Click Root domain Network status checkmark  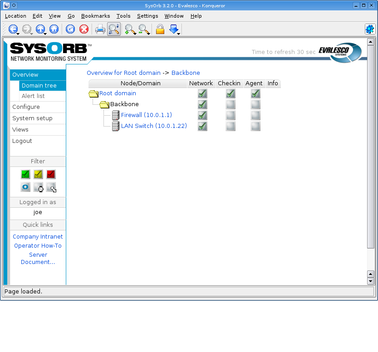[x=202, y=93]
